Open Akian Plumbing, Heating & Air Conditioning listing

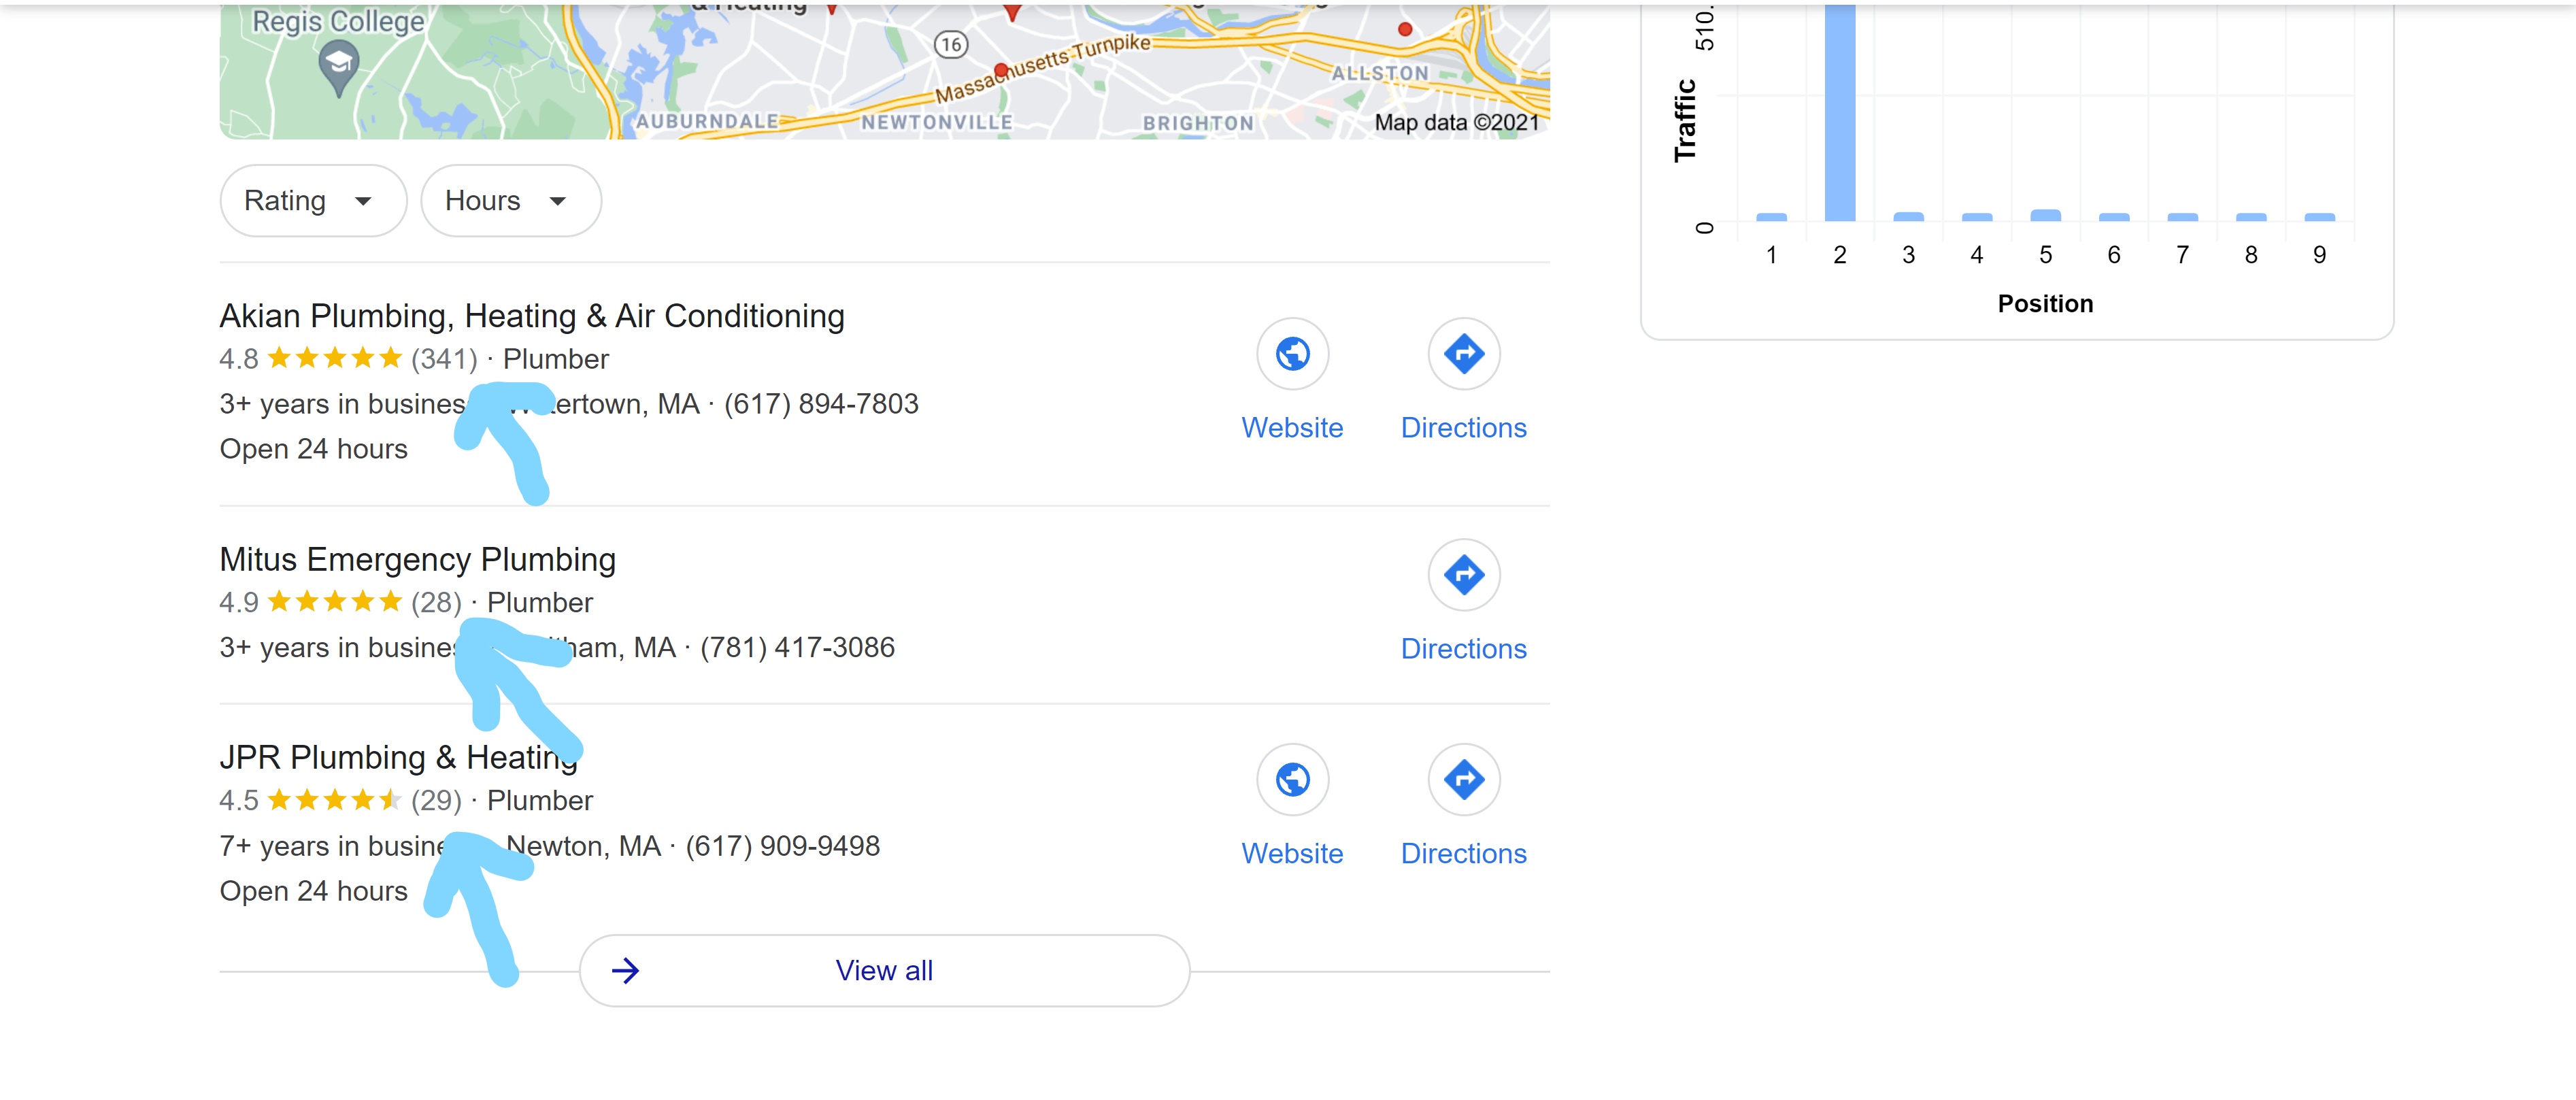pos(532,316)
